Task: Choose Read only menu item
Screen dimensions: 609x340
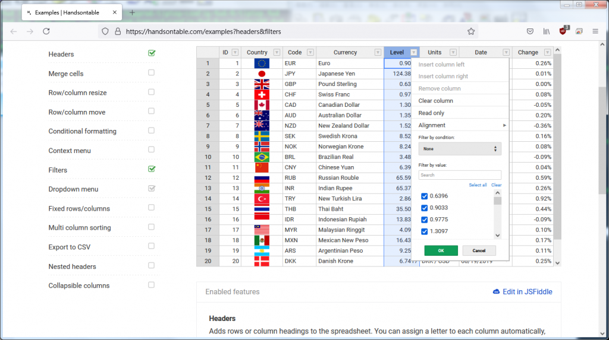Action: pos(460,113)
